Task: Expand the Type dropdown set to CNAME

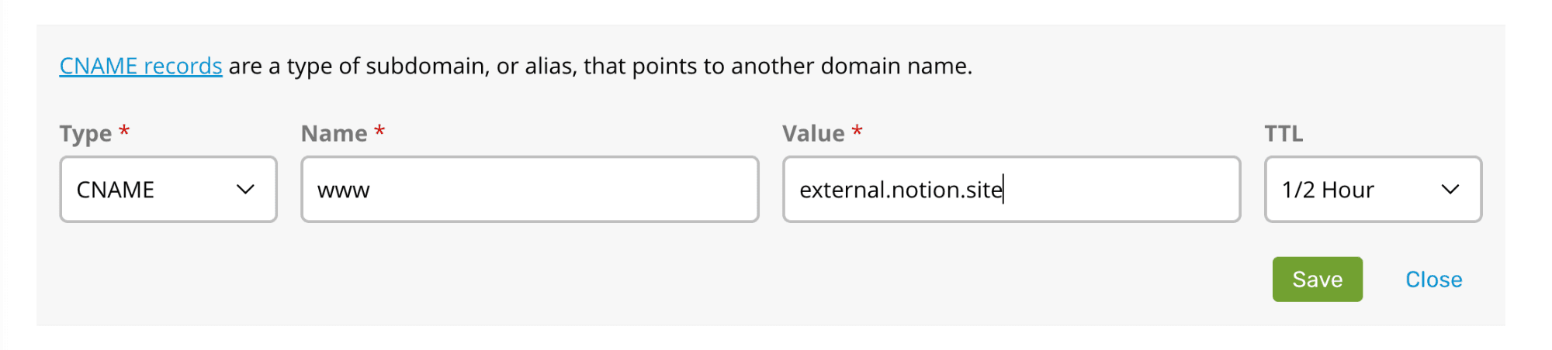Action: 168,190
